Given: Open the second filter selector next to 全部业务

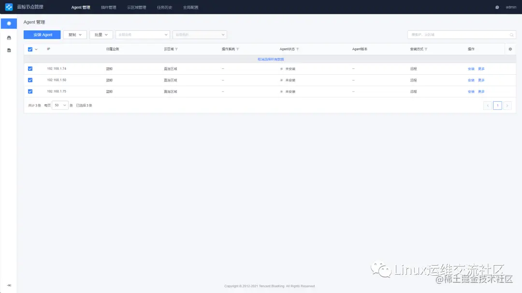Looking at the screenshot, I should [x=200, y=35].
